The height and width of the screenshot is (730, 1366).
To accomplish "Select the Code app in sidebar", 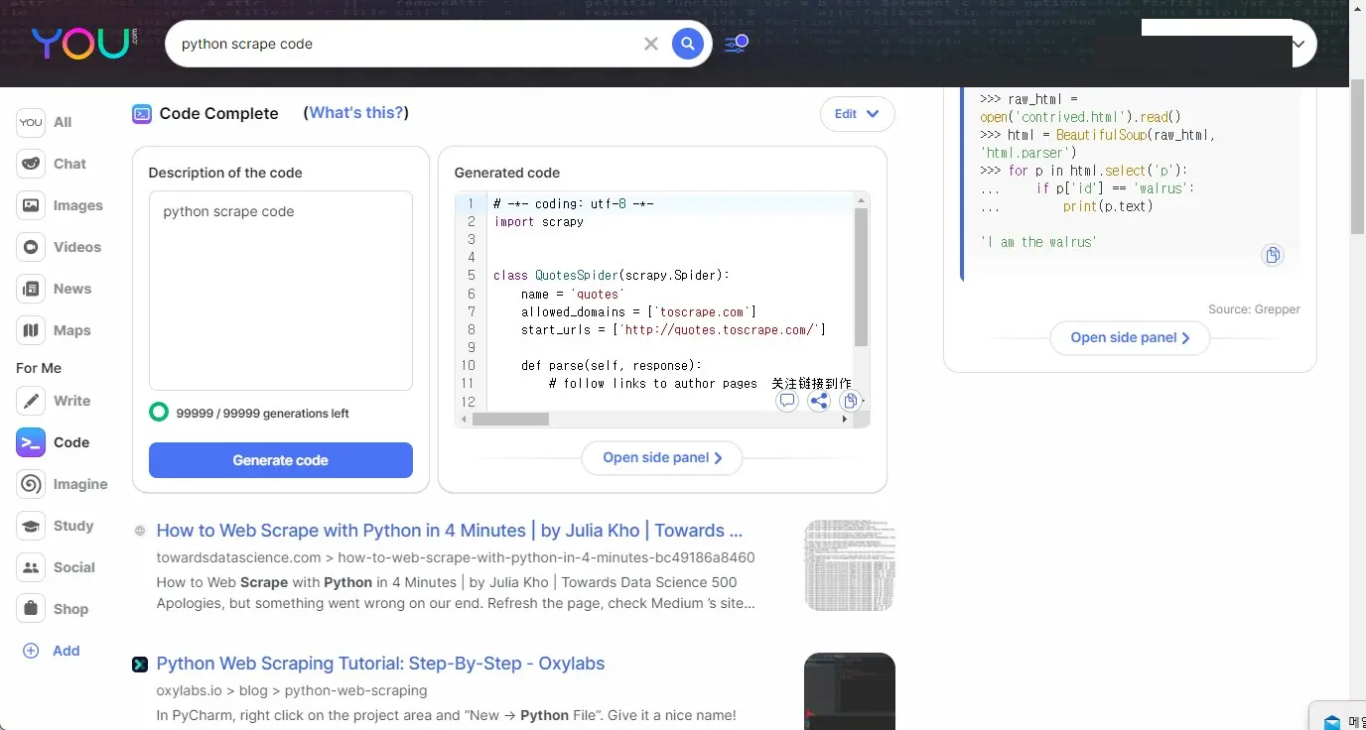I will point(53,442).
